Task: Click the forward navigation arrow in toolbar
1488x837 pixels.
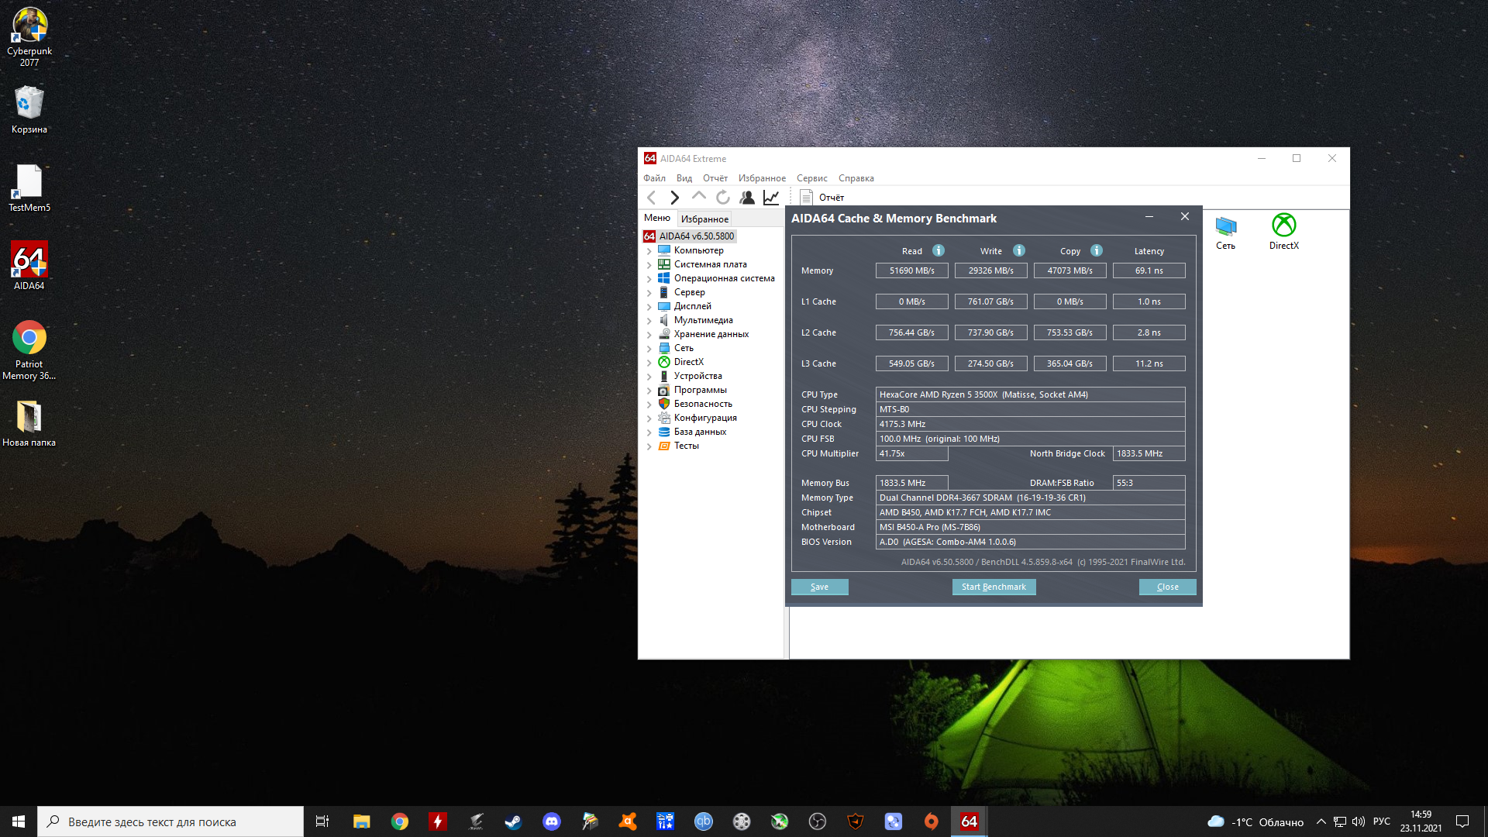Action: [674, 198]
